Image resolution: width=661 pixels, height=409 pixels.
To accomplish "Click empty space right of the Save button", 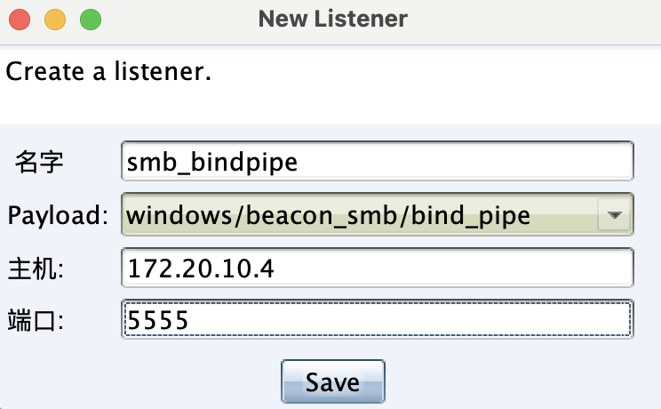I will click(515, 382).
